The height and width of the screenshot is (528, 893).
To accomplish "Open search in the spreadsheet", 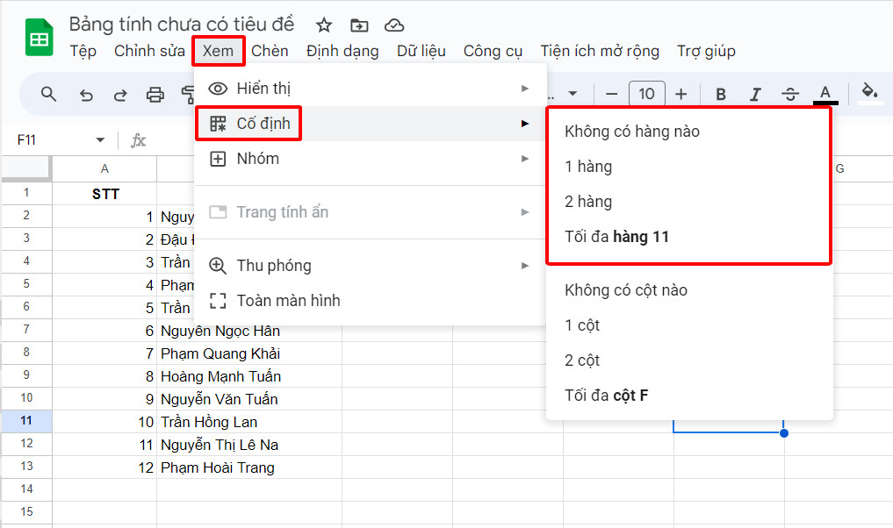I will 48,94.
